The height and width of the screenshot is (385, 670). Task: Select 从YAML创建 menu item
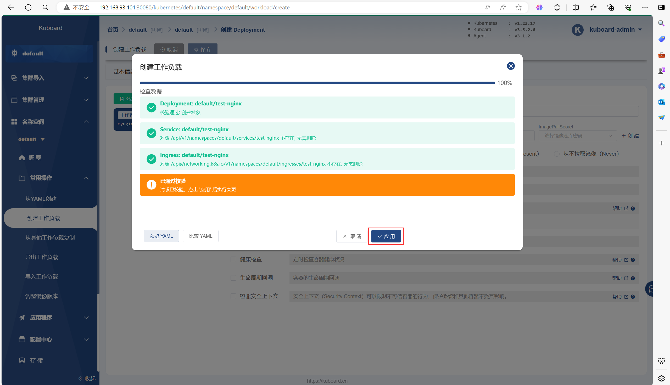click(41, 199)
